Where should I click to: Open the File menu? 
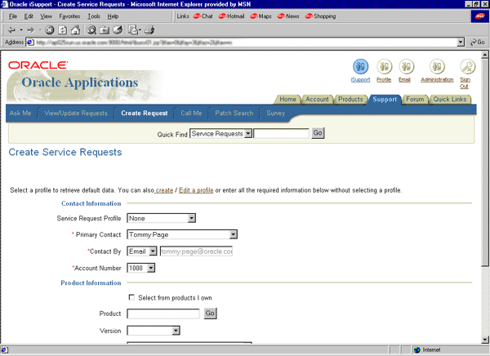click(x=13, y=16)
